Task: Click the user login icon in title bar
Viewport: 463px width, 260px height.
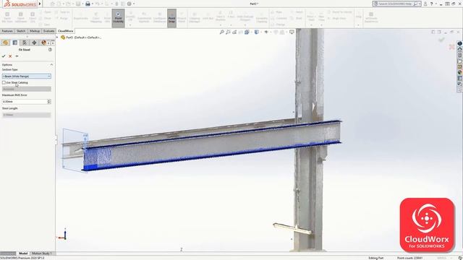Action: [x=425, y=4]
